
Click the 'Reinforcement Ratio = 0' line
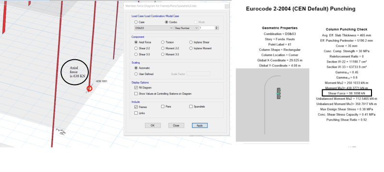pos(347,56)
